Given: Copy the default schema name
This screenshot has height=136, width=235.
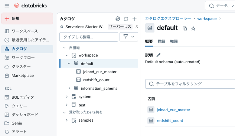Looking at the screenshot, I should 185,28.
